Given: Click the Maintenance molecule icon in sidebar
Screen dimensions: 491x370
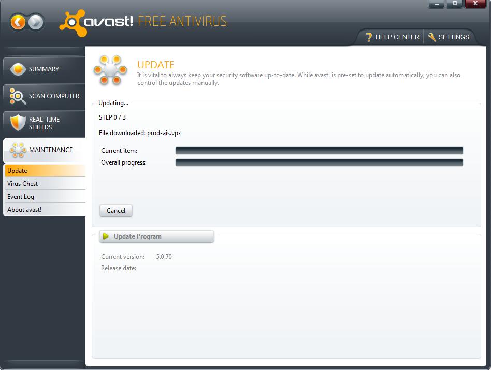Looking at the screenshot, I should tap(18, 150).
